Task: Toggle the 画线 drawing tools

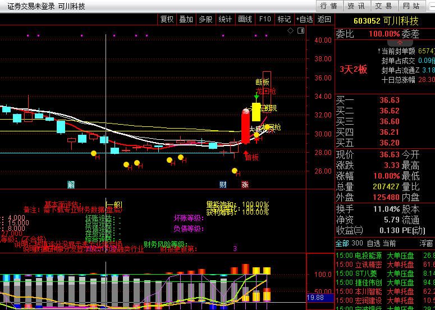Action: click(245, 19)
